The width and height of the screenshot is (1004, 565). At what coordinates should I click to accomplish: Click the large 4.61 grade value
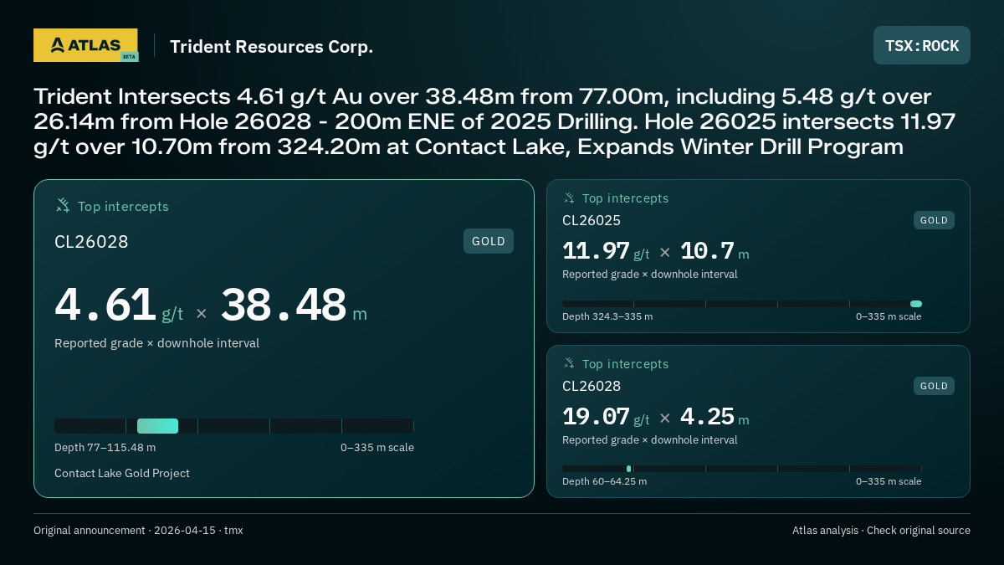click(105, 305)
